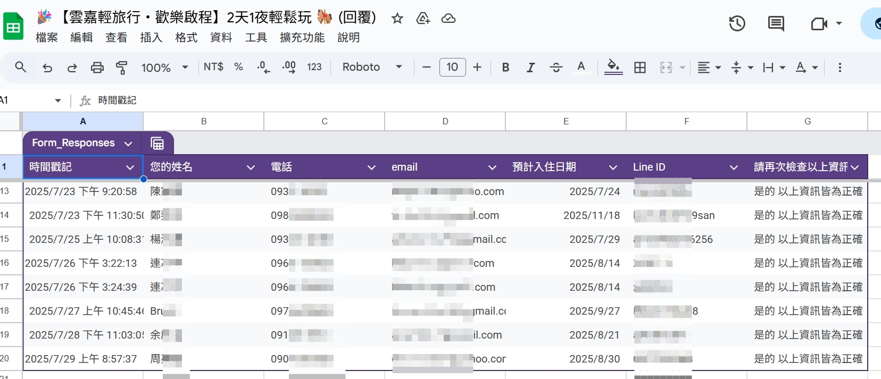The image size is (881, 379).
Task: Select row 16 header
Action: [x=11, y=263]
